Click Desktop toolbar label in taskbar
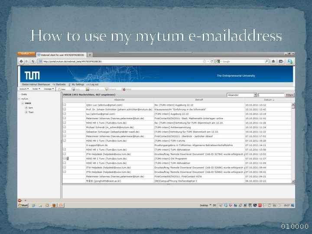 coord(204,205)
